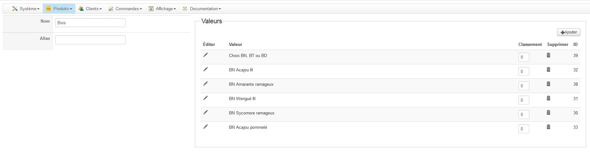The height and width of the screenshot is (153, 590).
Task: Expand the Produits menu
Action: [x=59, y=9]
